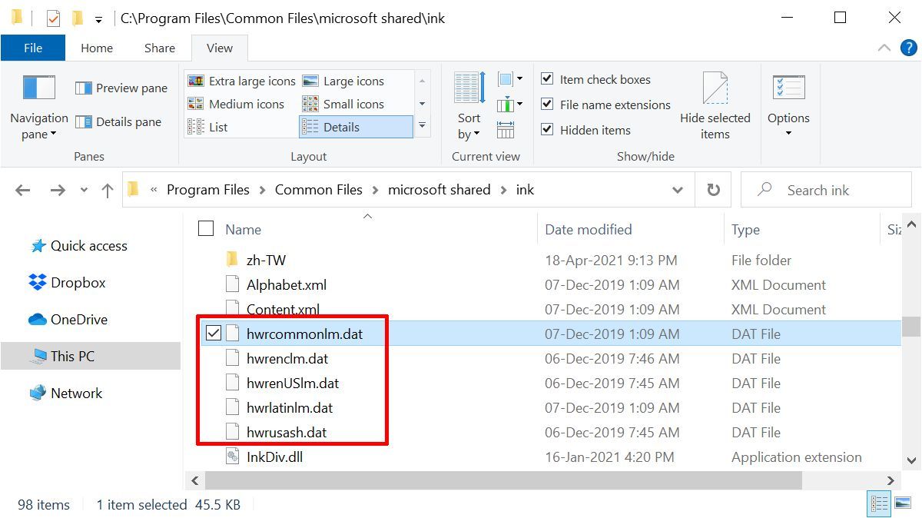Open the address bar dropdown arrow
This screenshot has width=922, height=518.
coord(677,189)
